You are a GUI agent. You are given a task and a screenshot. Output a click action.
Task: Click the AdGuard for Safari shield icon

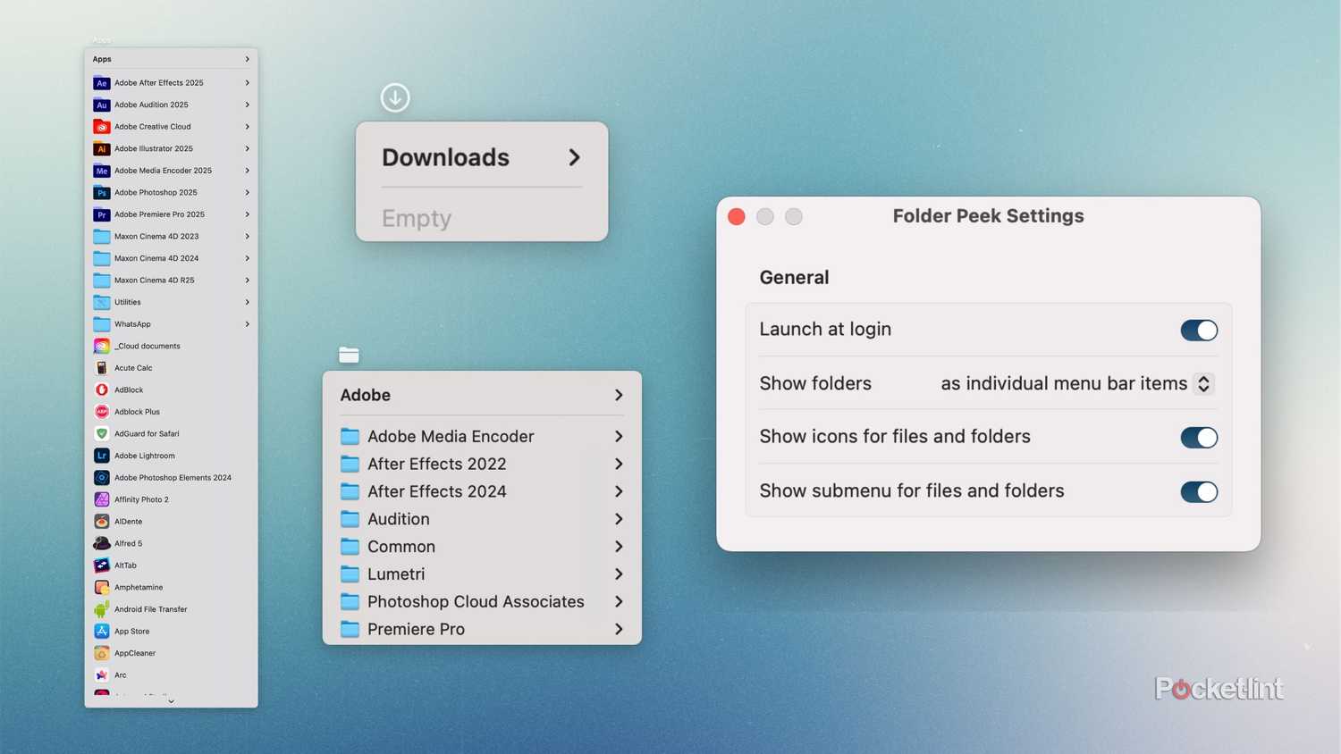[102, 433]
